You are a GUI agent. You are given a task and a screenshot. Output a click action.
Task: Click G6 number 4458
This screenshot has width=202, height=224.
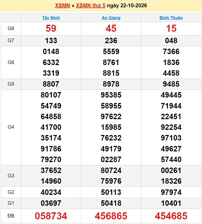point(171,73)
